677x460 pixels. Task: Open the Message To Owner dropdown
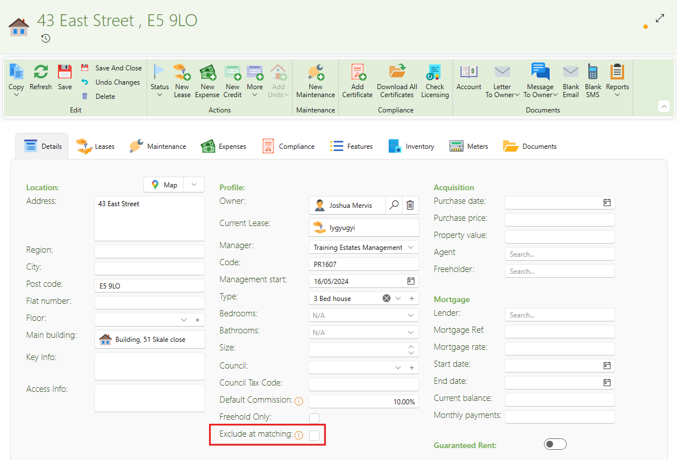pos(555,95)
